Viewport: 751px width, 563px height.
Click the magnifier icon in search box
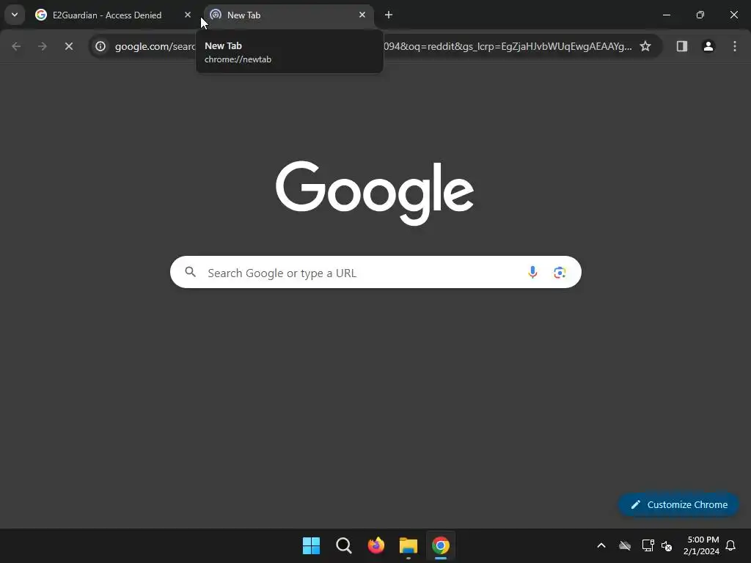(190, 272)
